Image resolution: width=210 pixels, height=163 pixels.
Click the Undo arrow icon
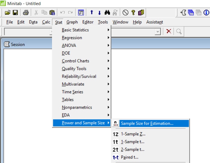pos(62,13)
